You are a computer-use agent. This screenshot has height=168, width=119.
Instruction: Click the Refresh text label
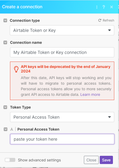coord(108,20)
